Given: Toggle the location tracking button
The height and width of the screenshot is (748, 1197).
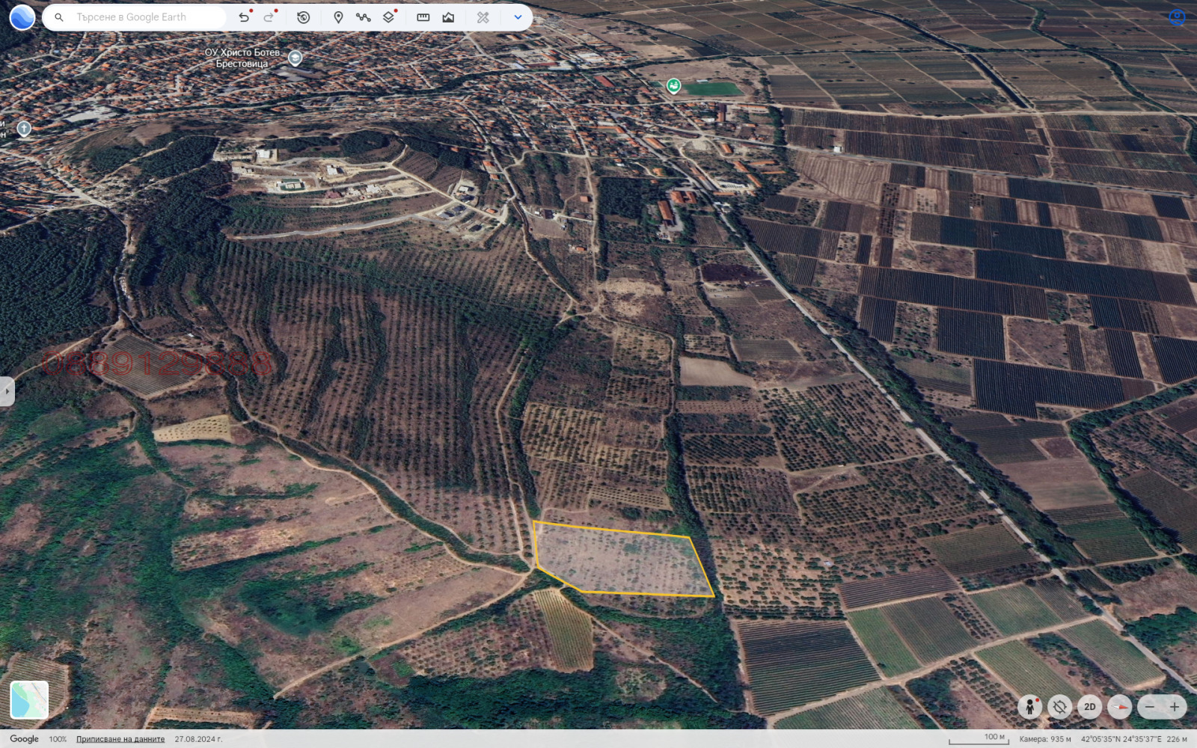Looking at the screenshot, I should [1059, 707].
